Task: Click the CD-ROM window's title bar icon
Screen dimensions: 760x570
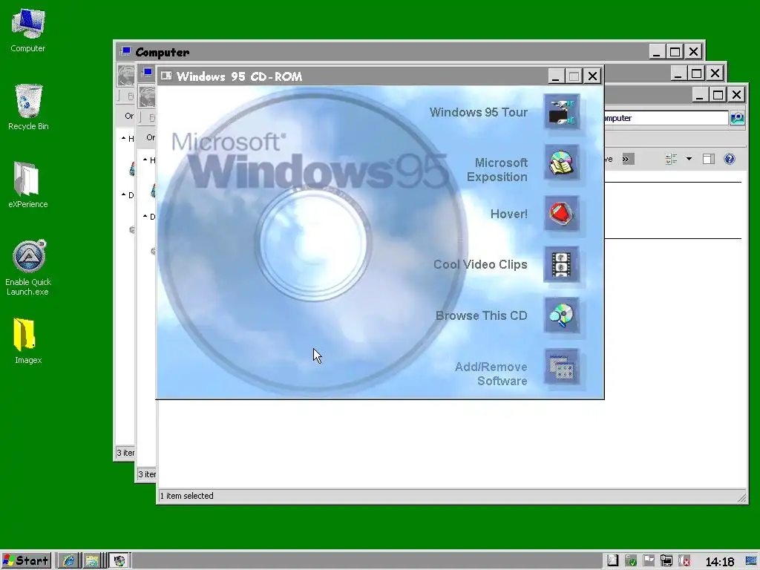Action: [166, 76]
